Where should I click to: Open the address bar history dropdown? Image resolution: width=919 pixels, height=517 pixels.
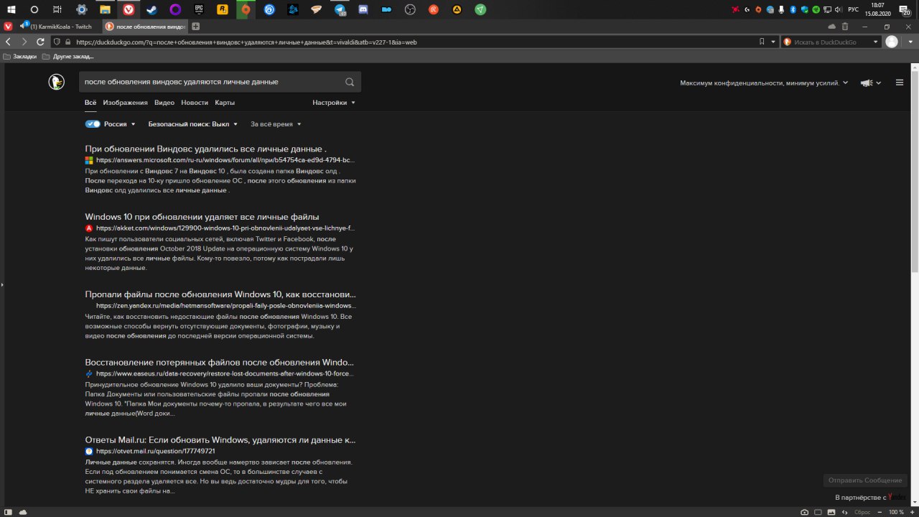pos(773,42)
